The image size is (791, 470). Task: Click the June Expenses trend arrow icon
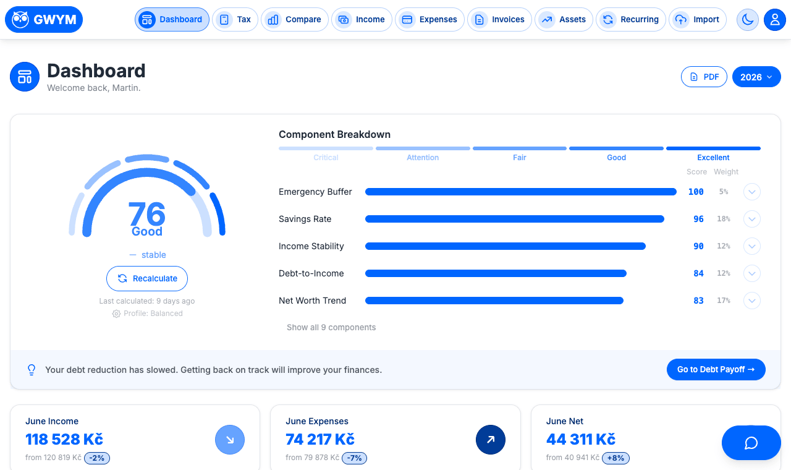pos(491,440)
